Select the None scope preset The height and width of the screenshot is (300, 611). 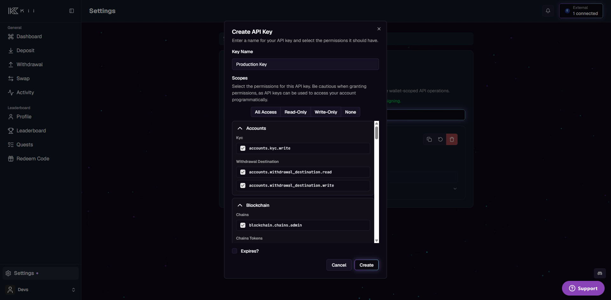350,112
